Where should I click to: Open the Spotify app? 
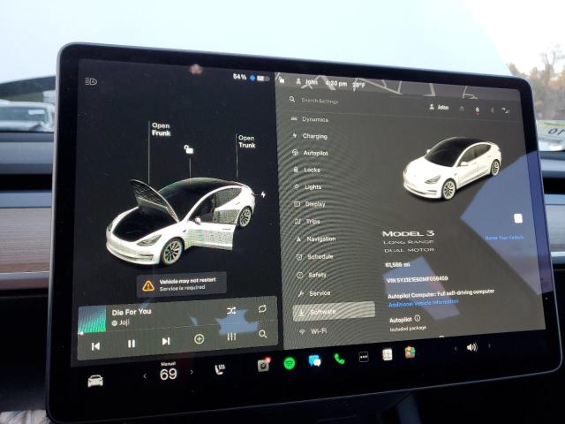290,363
